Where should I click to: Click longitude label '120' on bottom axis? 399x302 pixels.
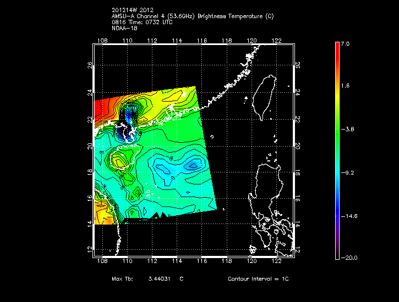pyautogui.click(x=252, y=261)
